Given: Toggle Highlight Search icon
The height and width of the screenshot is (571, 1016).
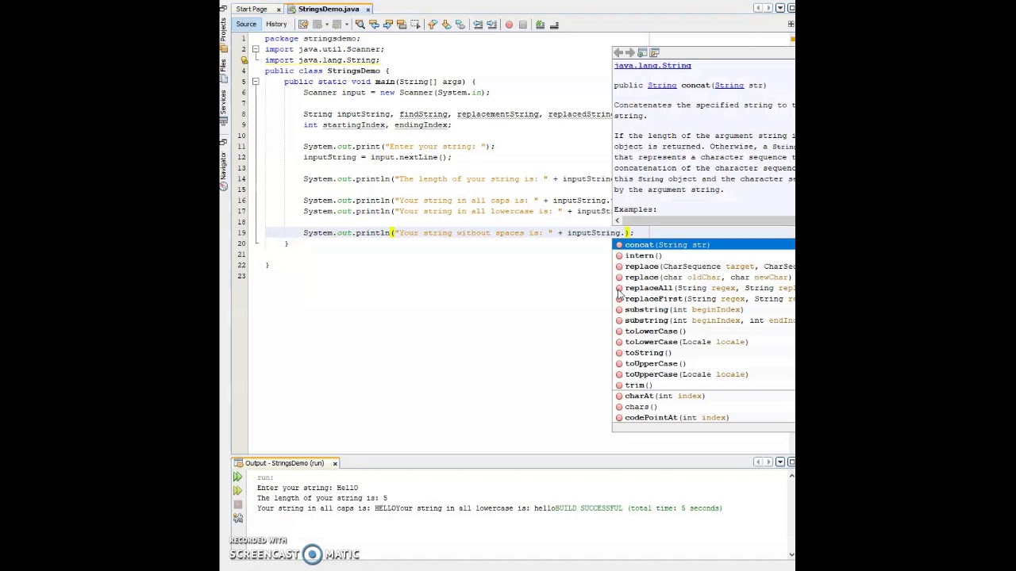Looking at the screenshot, I should coord(402,25).
